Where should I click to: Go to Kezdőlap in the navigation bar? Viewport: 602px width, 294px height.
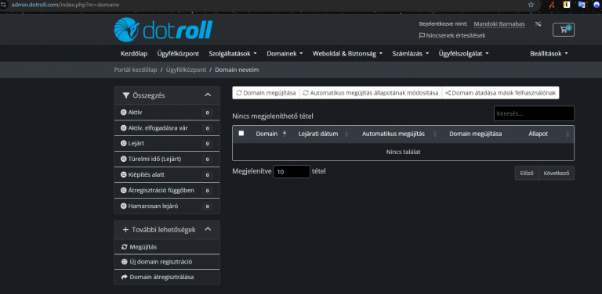(134, 54)
